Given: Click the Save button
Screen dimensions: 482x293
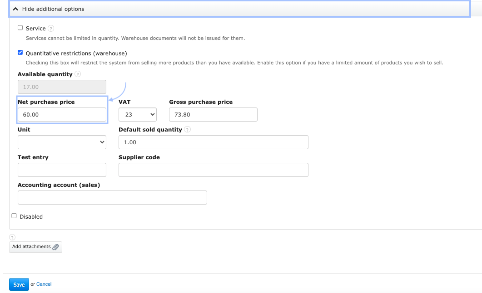Looking at the screenshot, I should pos(19,284).
